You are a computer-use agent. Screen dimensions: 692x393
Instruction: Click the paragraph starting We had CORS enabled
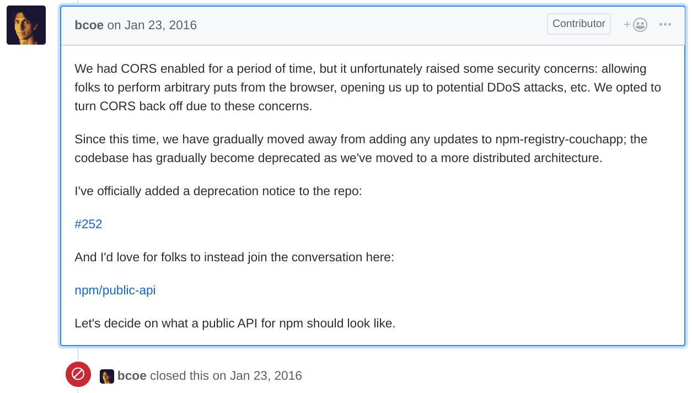[368, 88]
